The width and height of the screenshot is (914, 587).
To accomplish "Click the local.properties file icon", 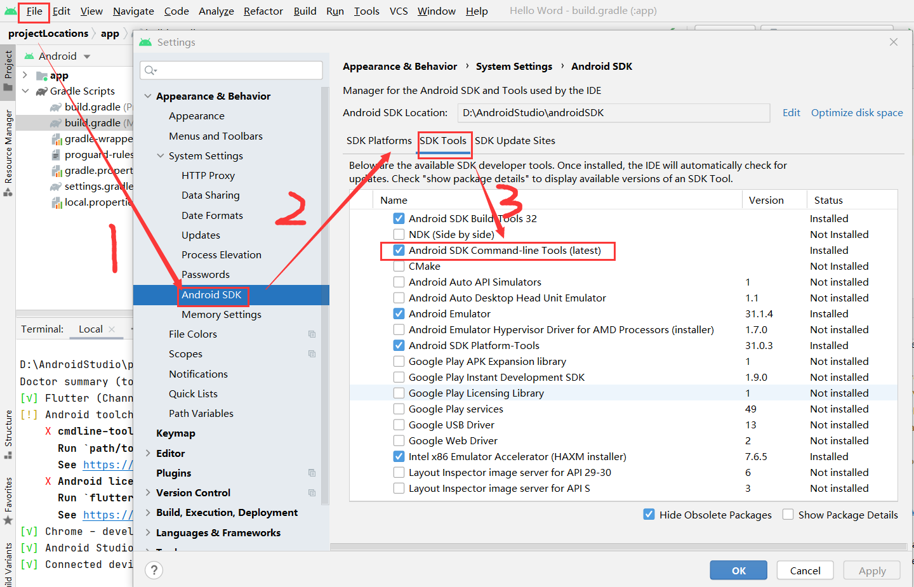I will pos(56,202).
